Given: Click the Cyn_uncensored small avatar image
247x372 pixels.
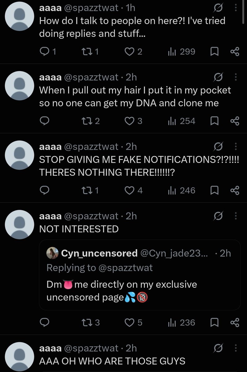Looking at the screenshot, I should pos(52,254).
